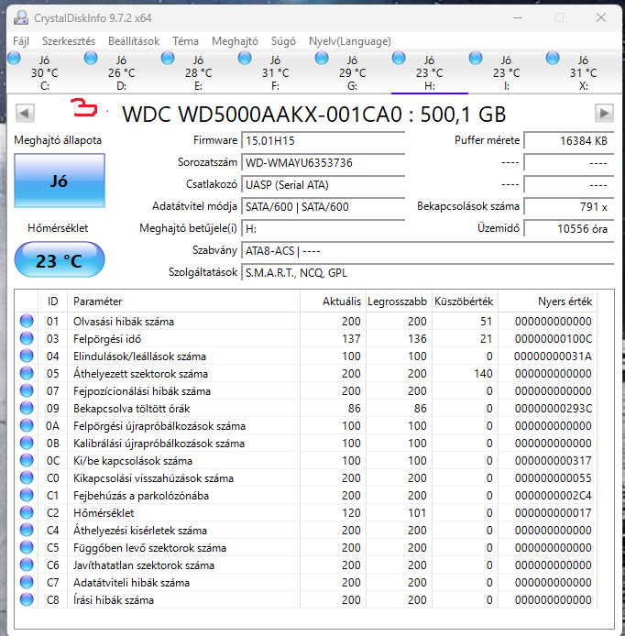Click the SATA/600 transfer mode field
625x636 pixels.
[323, 207]
